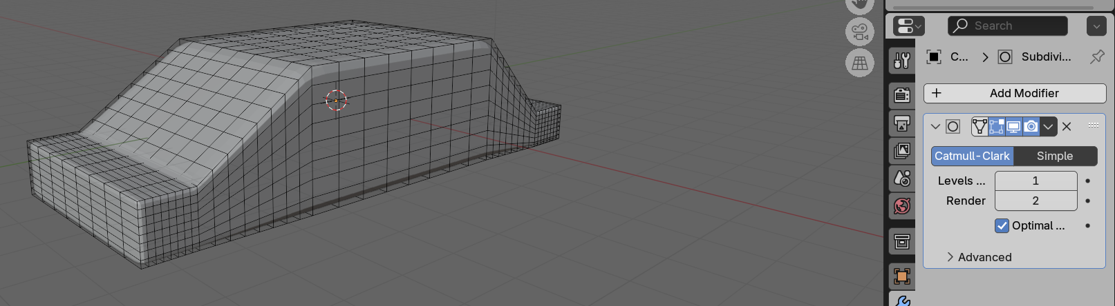
Task: Click the Render levels value field
Action: tap(1036, 201)
